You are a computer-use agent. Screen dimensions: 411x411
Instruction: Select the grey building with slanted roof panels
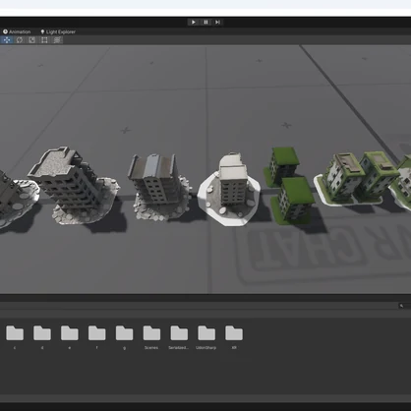[159, 187]
